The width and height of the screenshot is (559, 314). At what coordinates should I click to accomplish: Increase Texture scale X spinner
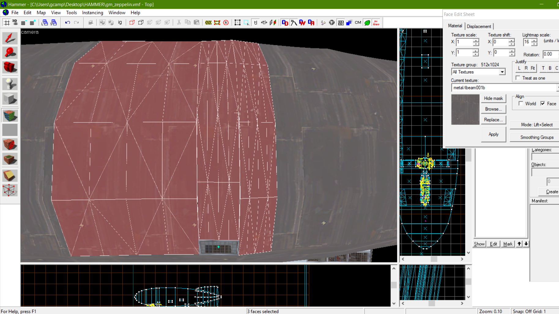(476, 40)
